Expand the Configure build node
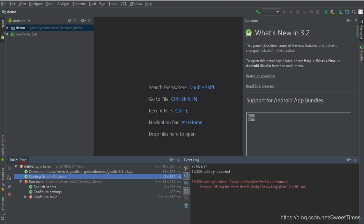The width and height of the screenshot is (364, 224). pos(25,197)
